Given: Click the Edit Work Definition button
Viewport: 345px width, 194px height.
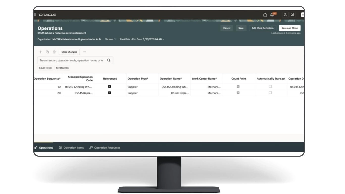Looking at the screenshot, I should coord(262,28).
